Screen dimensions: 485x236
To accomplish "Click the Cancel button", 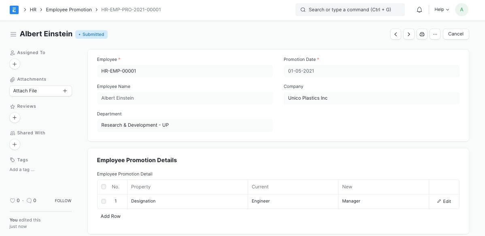I will pyautogui.click(x=456, y=34).
